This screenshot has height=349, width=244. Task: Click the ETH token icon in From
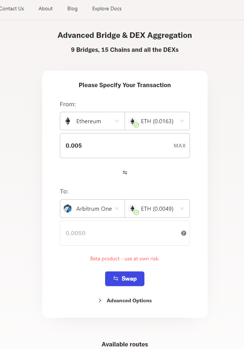pos(133,121)
